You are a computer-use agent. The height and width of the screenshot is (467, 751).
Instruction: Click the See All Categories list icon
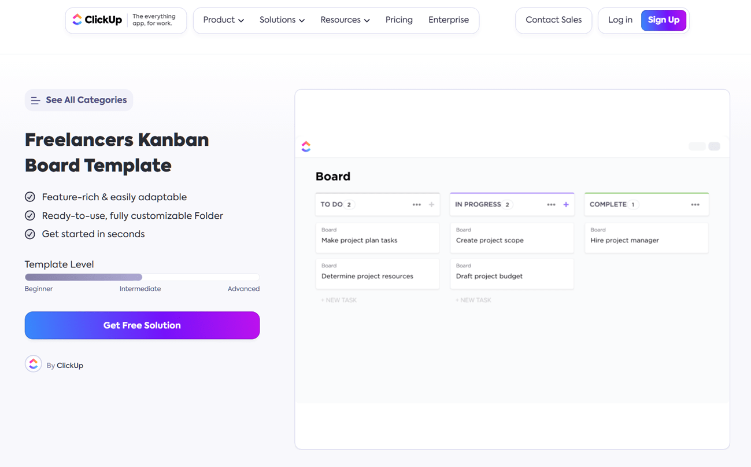(35, 101)
